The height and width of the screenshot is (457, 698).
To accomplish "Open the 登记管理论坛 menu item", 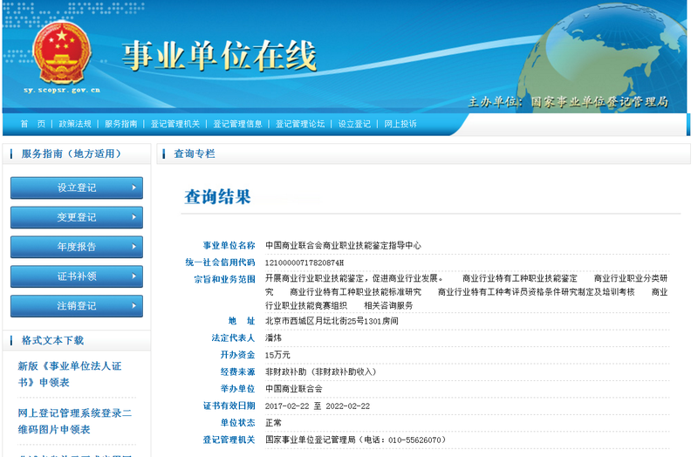I will (x=299, y=124).
